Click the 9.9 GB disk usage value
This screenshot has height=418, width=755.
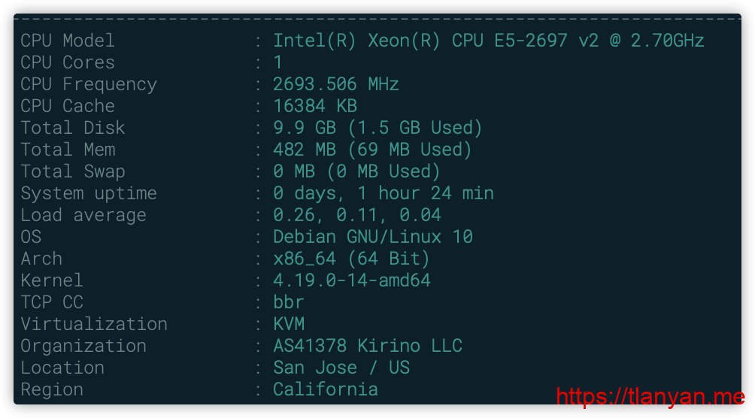coord(377,128)
